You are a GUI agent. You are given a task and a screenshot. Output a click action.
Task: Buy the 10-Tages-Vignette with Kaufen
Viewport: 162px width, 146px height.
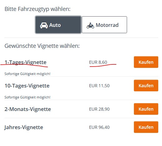pos(146,86)
